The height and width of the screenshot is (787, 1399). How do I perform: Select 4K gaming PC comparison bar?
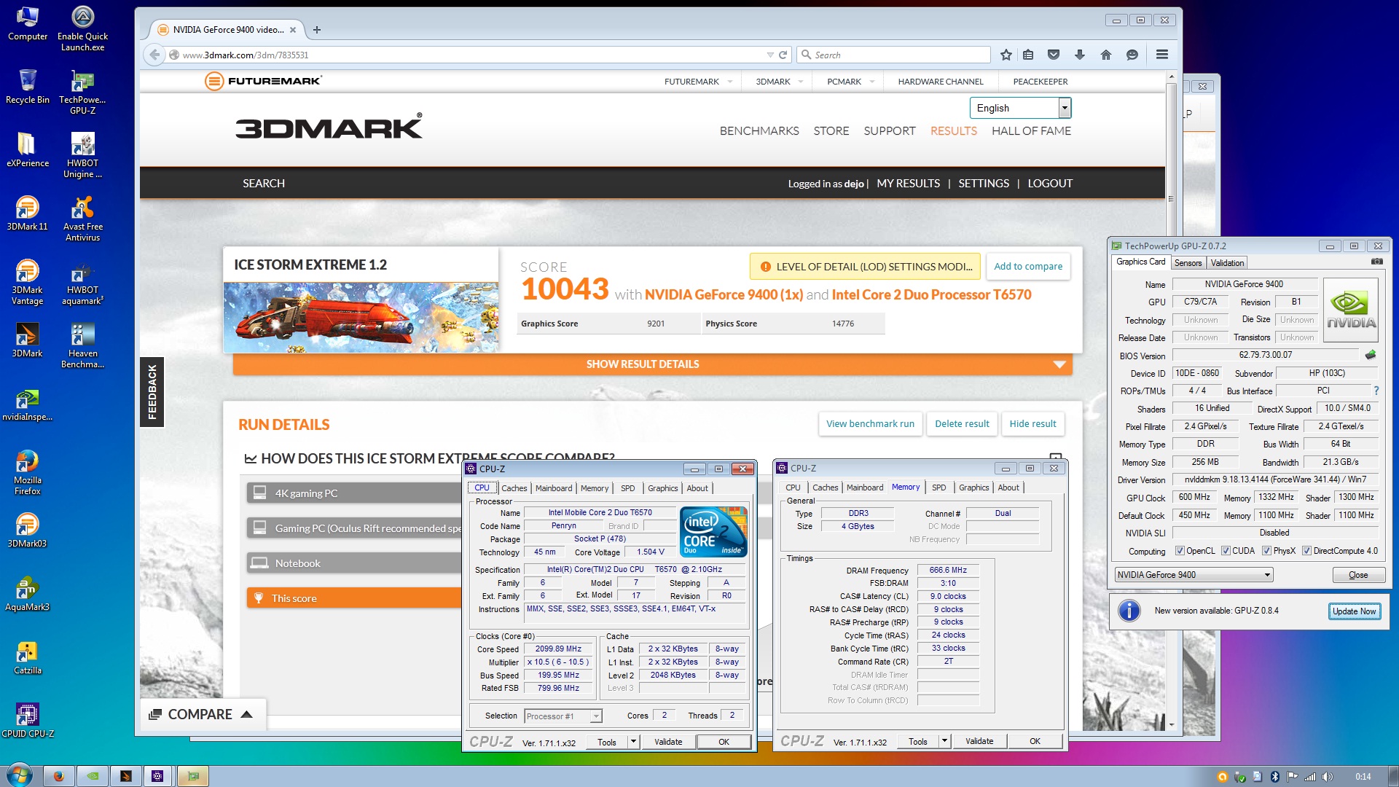pos(354,493)
